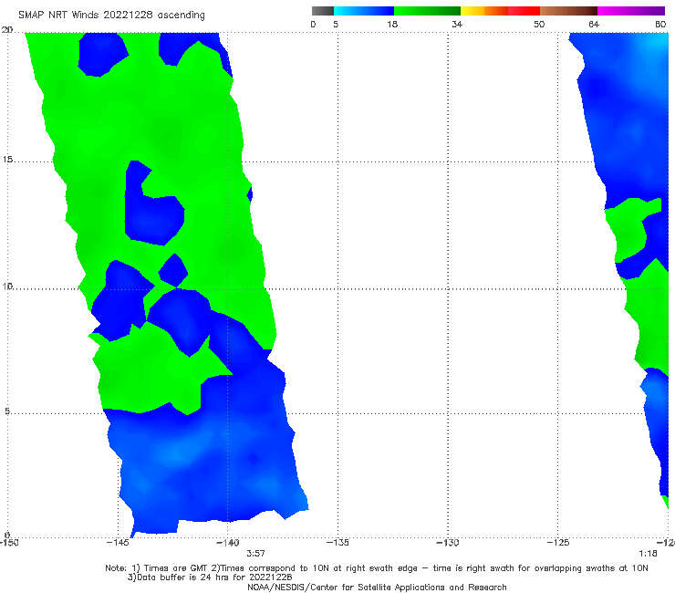Screen dimensions: 675x593
Task: Click the colorbar label '64'
Action: 594,24
